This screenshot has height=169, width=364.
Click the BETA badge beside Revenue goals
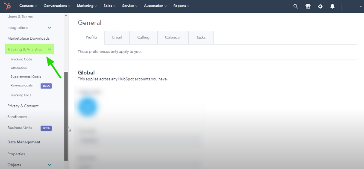(46, 86)
